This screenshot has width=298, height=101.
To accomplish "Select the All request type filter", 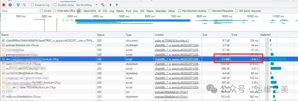I will coord(79,11).
